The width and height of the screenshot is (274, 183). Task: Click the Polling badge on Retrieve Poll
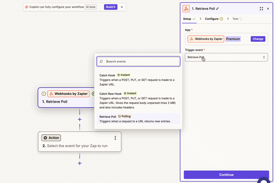tap(124, 117)
